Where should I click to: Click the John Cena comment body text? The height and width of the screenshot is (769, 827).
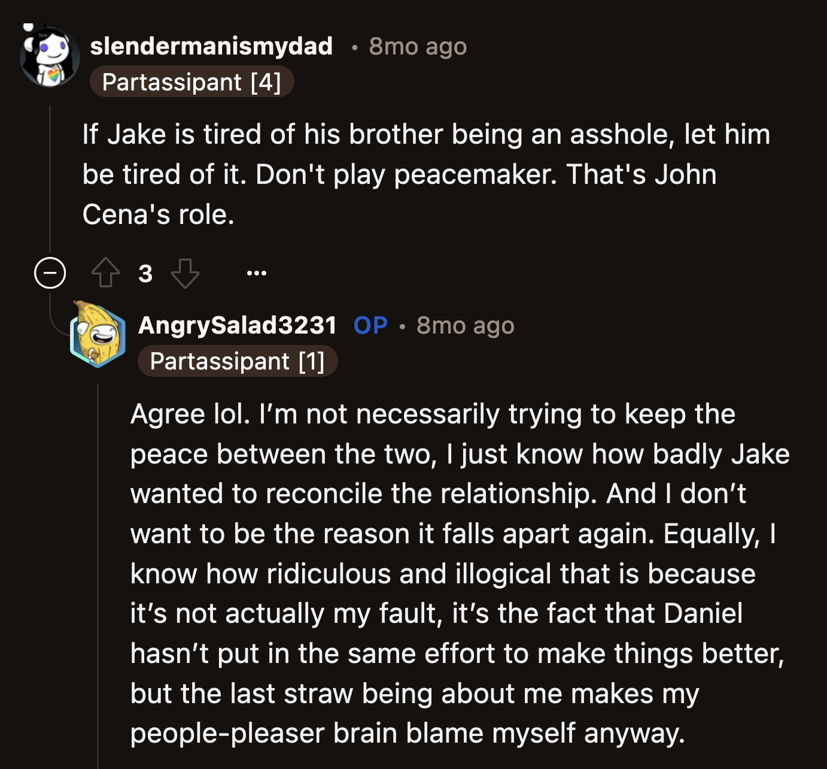click(419, 172)
